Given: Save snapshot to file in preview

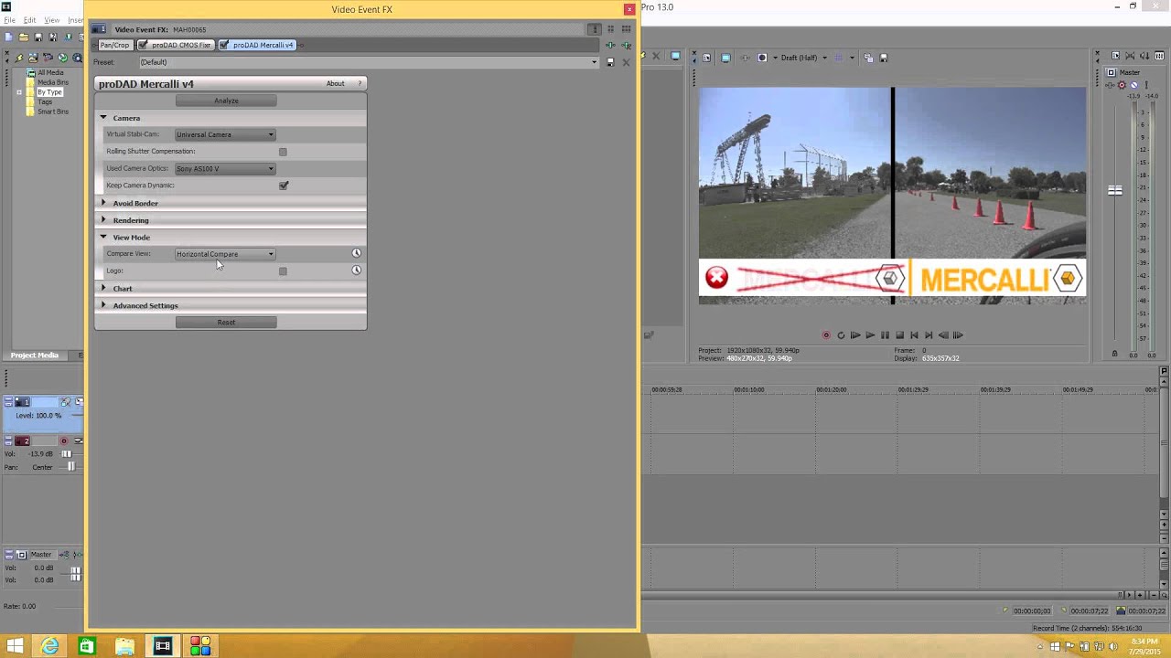Looking at the screenshot, I should point(884,58).
